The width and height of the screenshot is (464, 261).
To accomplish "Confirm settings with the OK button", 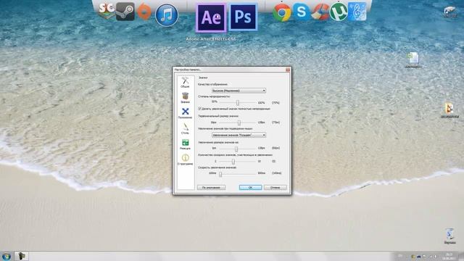I will tap(250, 188).
